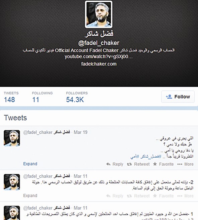The image size is (198, 220).
Task: Click the Reply arrow icon on the Mar 19 tweet
Action: click(x=108, y=164)
